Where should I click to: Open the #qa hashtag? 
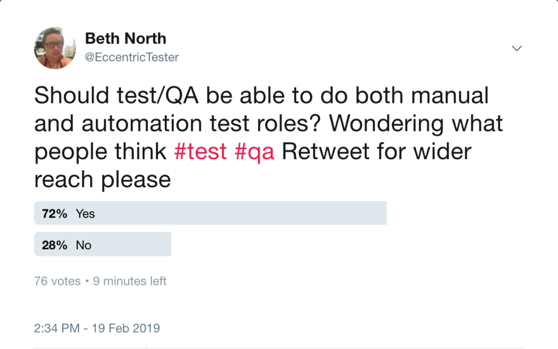[254, 152]
